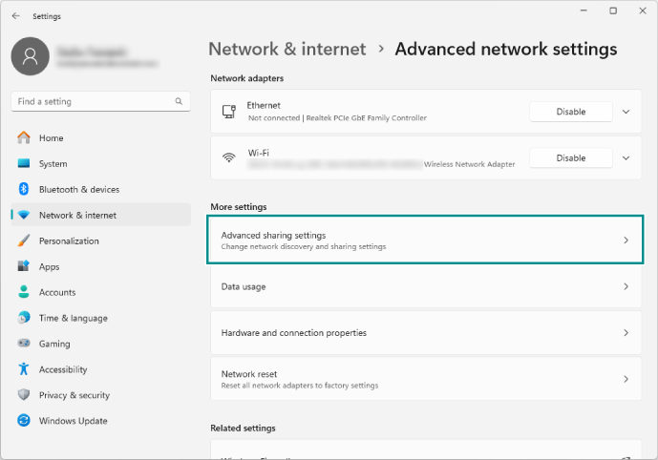
Task: Open Time & language globe icon
Action: [x=24, y=319]
